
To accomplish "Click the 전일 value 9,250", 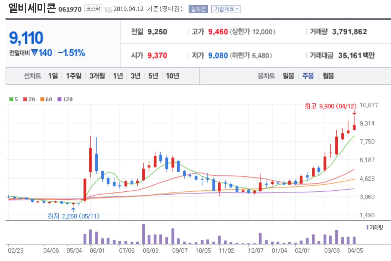I will pyautogui.click(x=157, y=32).
